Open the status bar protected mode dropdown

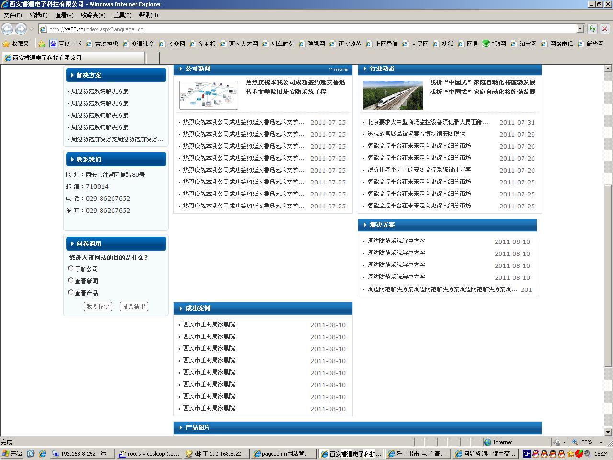point(564,442)
